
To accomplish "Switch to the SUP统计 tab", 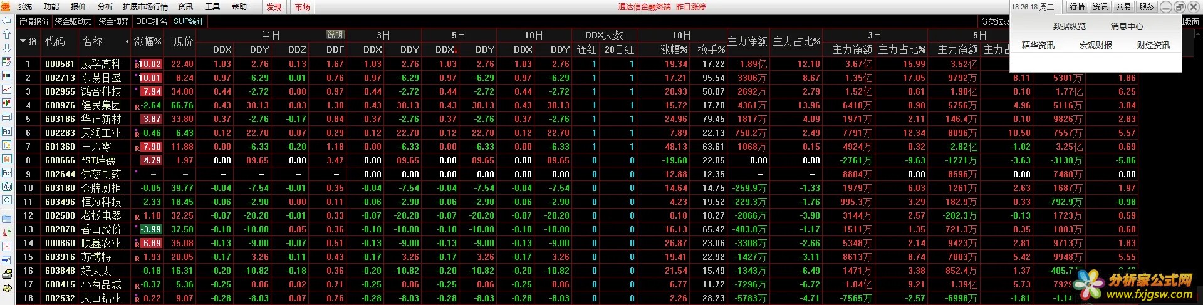I will tap(189, 21).
